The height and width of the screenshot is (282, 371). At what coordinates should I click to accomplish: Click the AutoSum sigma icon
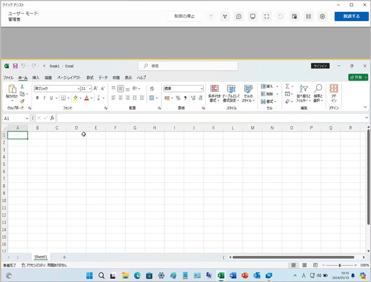click(288, 87)
